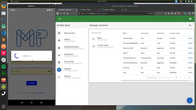
Task: Open the hamburger menu in green header
Action: click(60, 19)
